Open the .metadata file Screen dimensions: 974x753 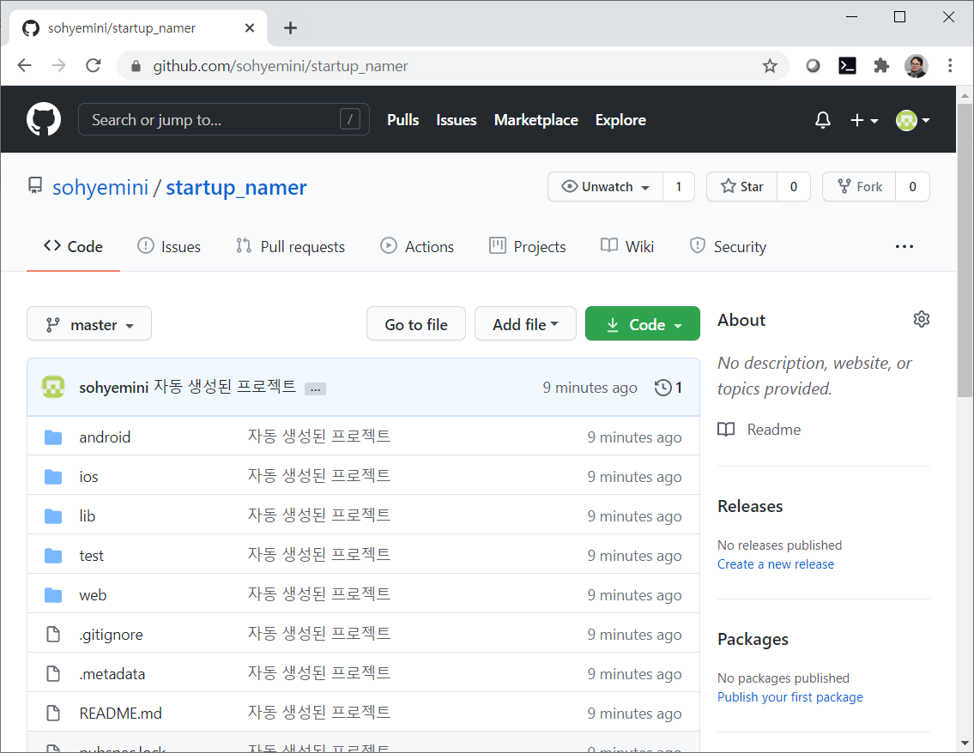pos(112,673)
